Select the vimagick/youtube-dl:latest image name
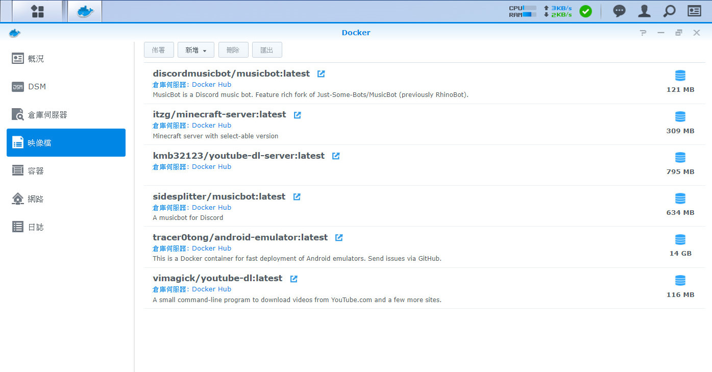The width and height of the screenshot is (712, 372). click(217, 279)
